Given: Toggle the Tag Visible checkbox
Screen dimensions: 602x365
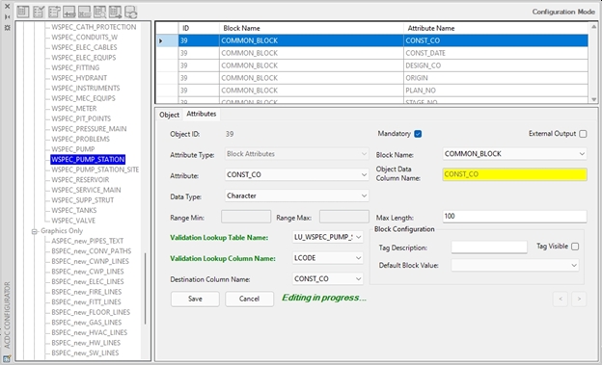Looking at the screenshot, I should coord(575,247).
